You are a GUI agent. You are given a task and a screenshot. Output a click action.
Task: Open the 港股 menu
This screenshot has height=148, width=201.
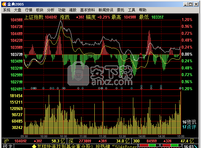click(73, 10)
